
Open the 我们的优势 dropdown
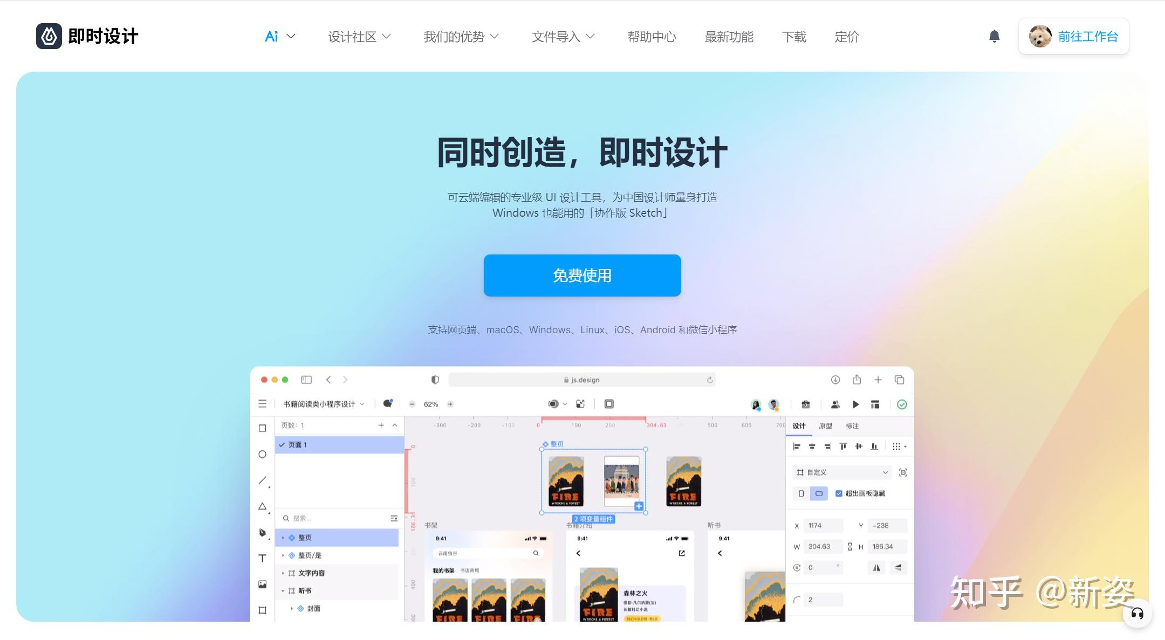461,37
